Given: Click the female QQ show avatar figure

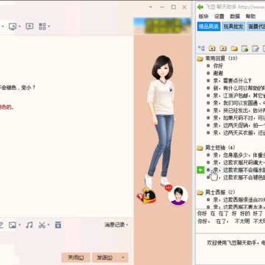Looking at the screenshot, I should (x=162, y=121).
